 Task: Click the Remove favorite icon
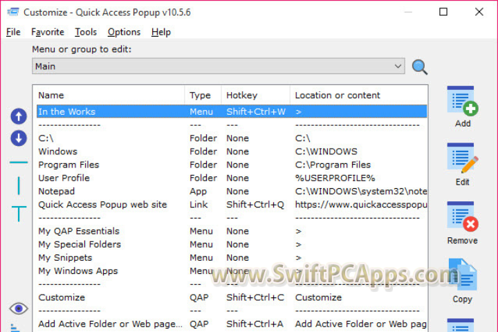tap(463, 216)
